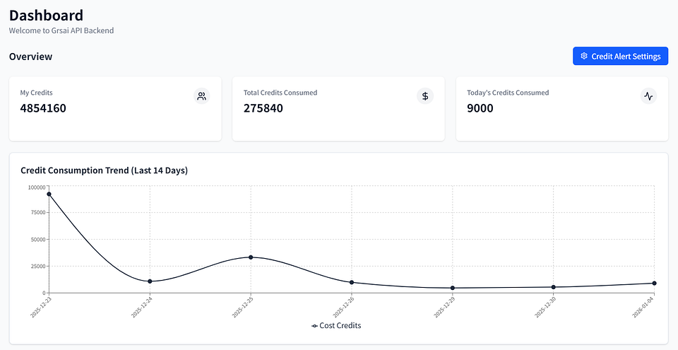Image resolution: width=678 pixels, height=350 pixels.
Task: Click the Cost Credits legend marker icon
Action: pyautogui.click(x=314, y=326)
